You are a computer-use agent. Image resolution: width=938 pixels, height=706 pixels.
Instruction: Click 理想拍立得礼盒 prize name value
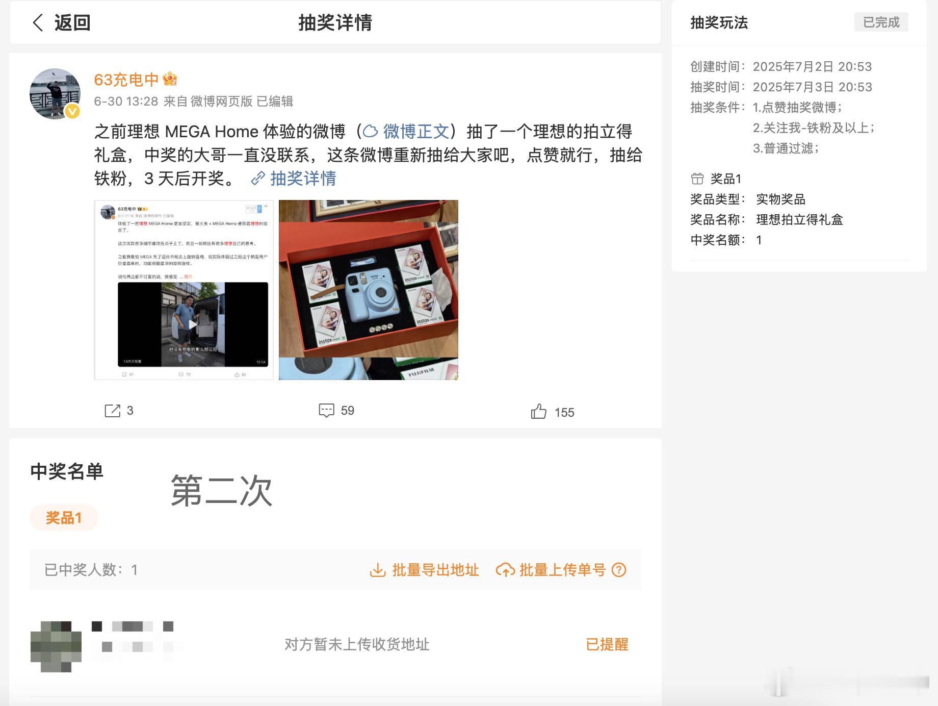point(799,219)
